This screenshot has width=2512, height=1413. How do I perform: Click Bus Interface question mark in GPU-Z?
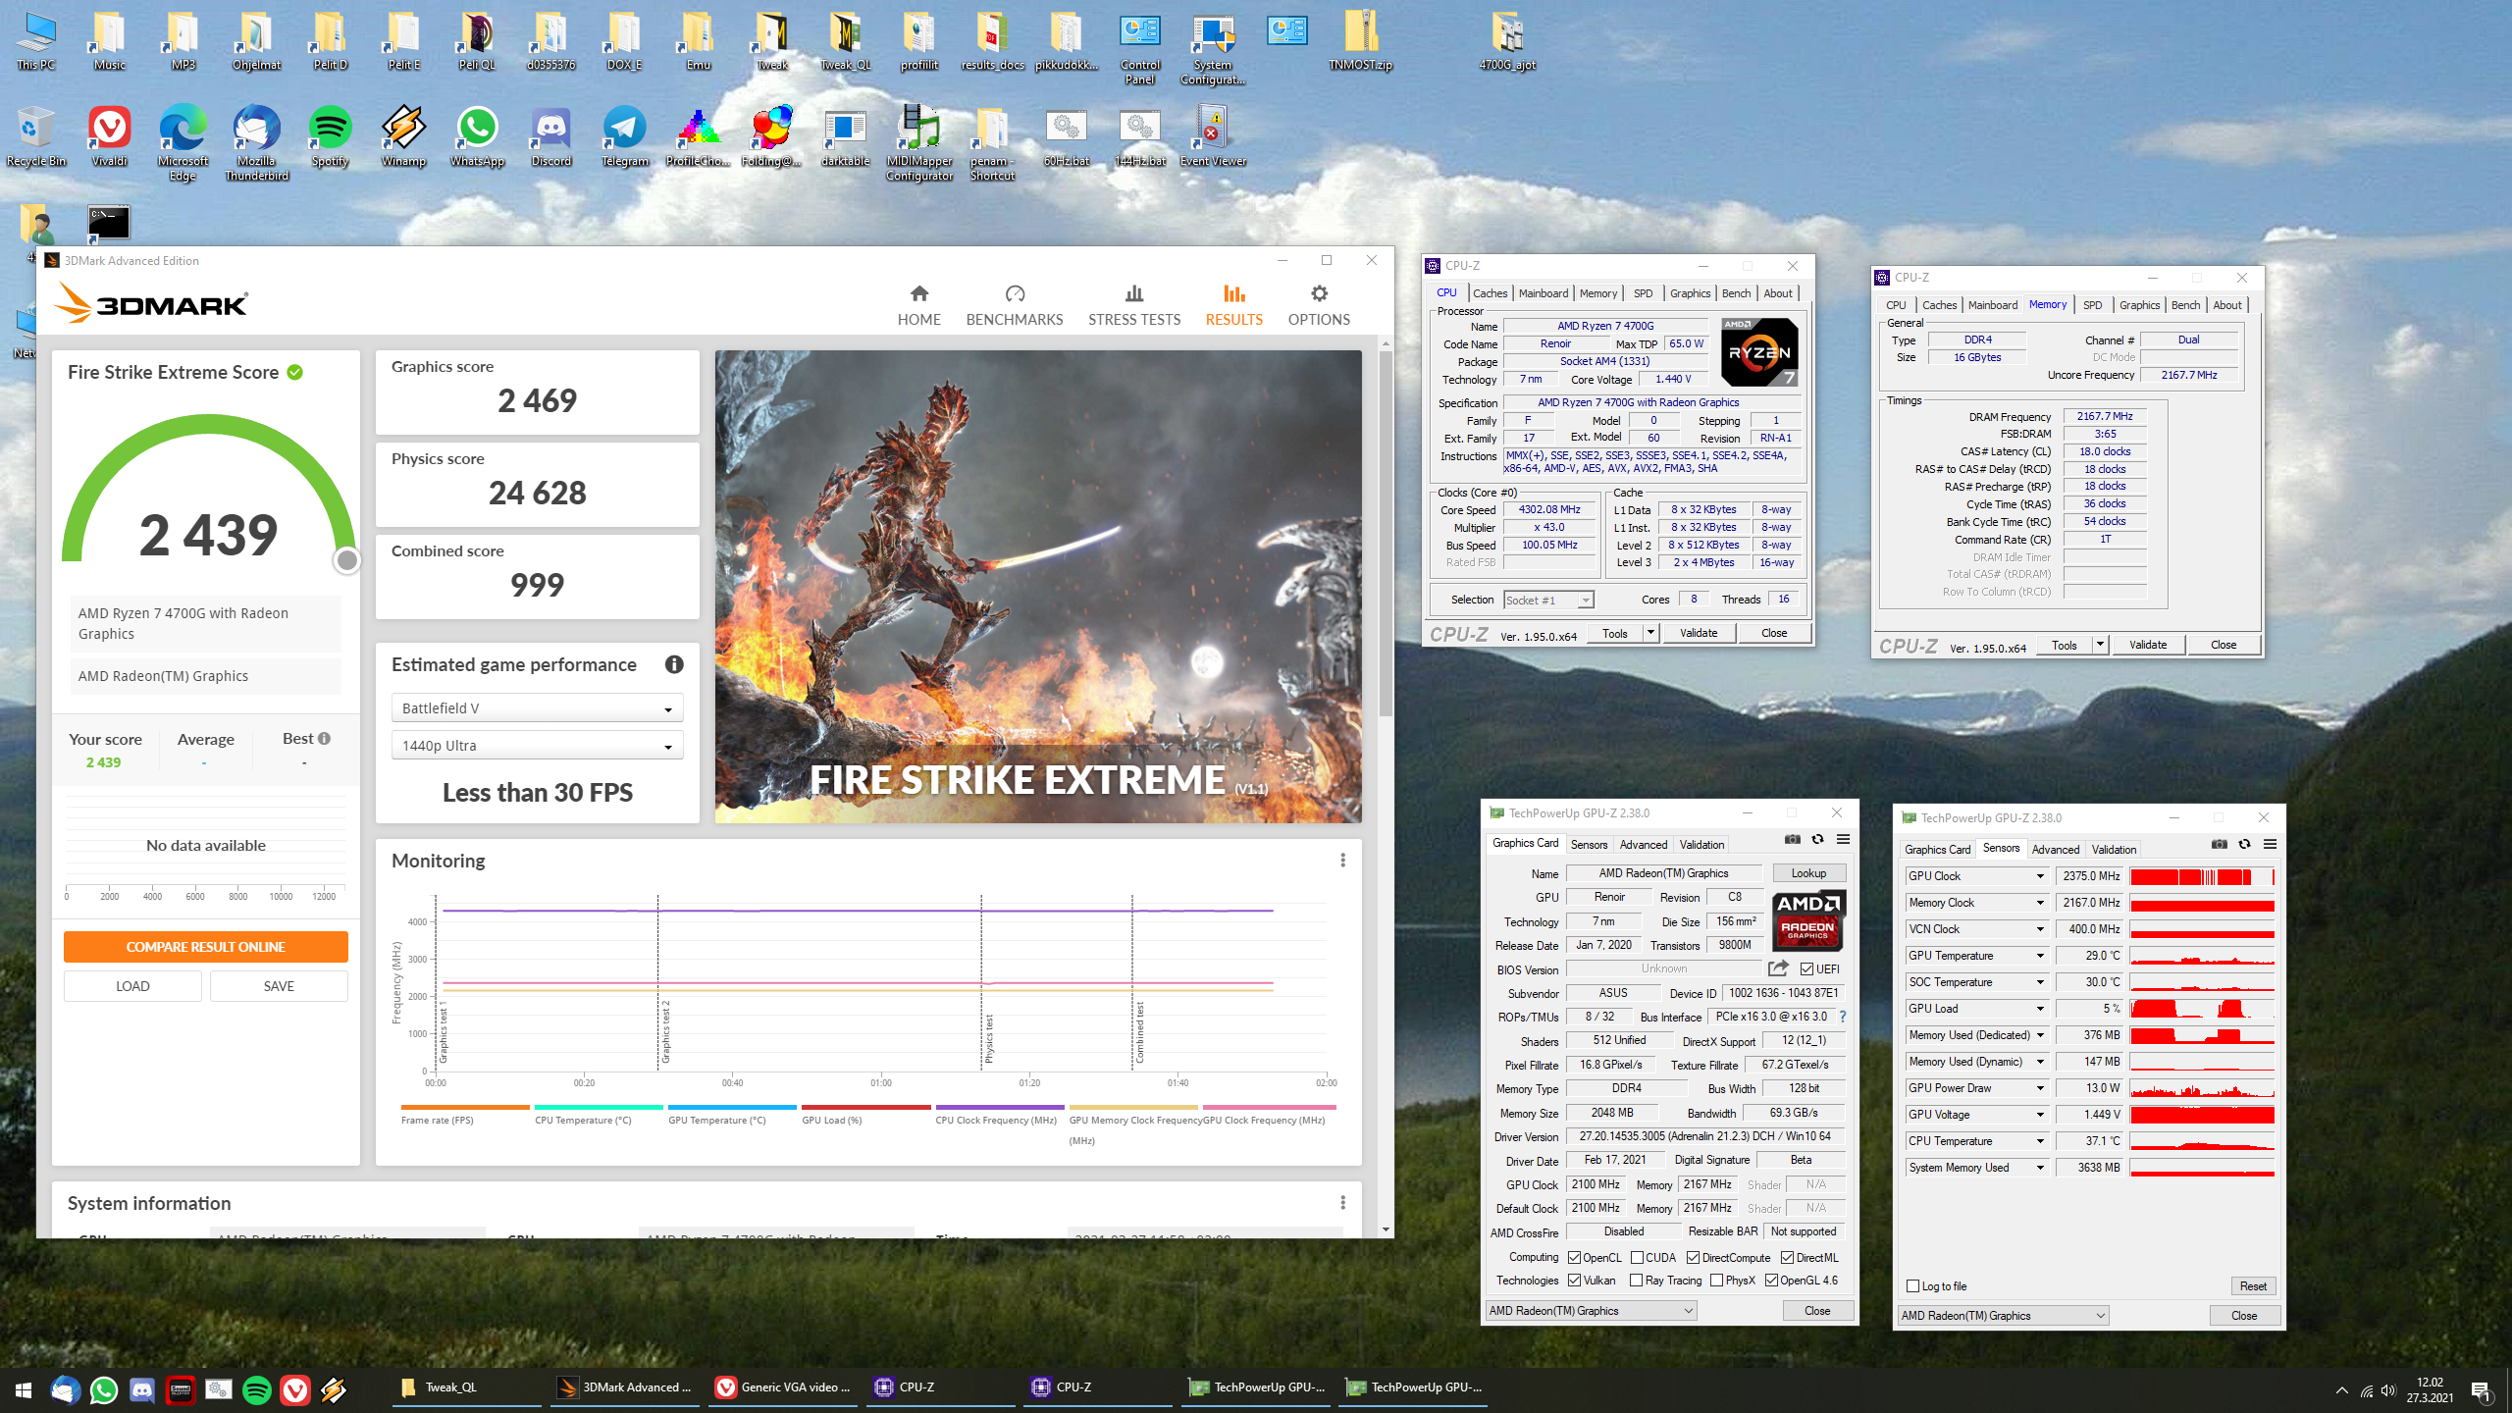coord(1843,1017)
